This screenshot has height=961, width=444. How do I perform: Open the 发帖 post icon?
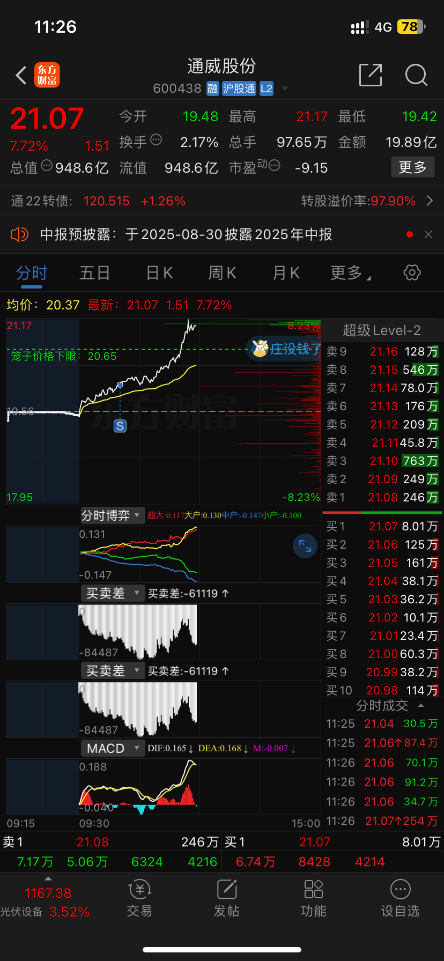[x=226, y=898]
